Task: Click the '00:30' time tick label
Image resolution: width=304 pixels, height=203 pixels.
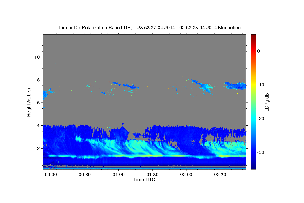Action: tap(85, 175)
